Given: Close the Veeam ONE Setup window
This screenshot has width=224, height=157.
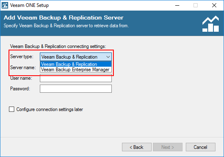Looking at the screenshot, I should point(214,5).
